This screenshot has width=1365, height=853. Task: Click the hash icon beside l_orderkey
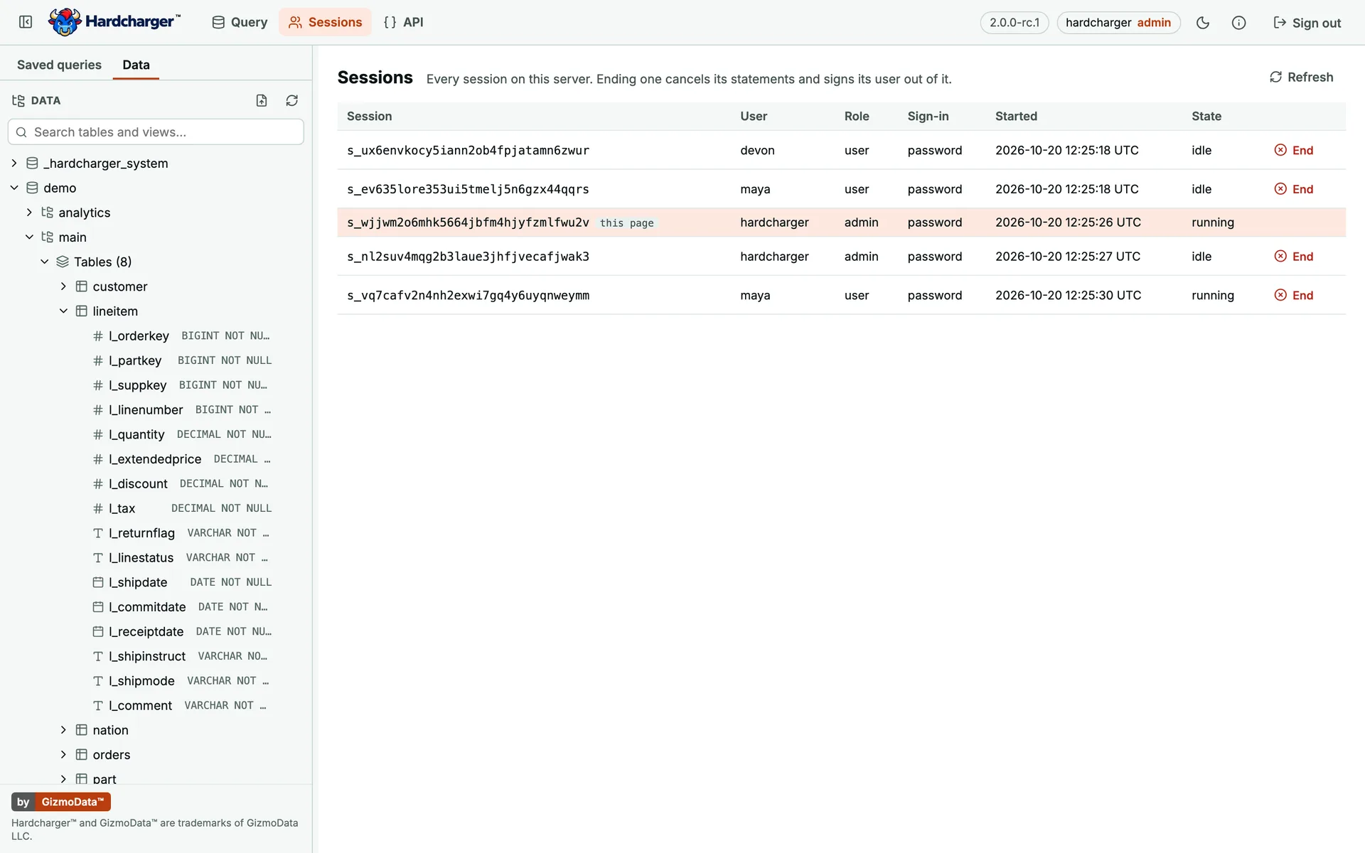pyautogui.click(x=98, y=336)
